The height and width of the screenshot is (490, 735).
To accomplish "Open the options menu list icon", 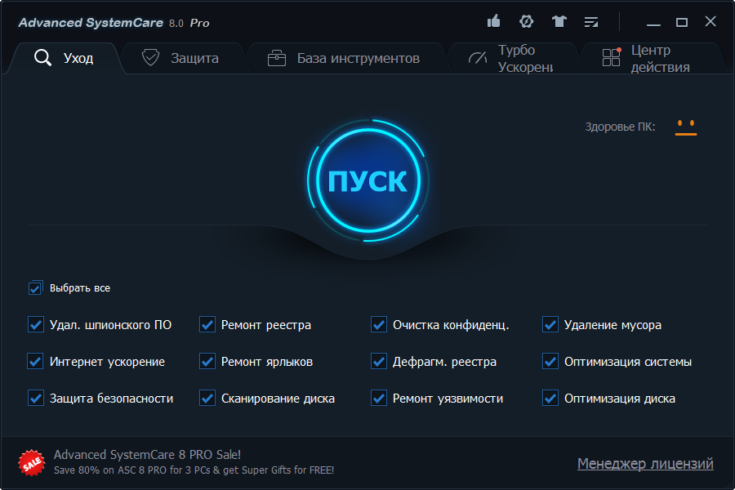I will [x=591, y=22].
